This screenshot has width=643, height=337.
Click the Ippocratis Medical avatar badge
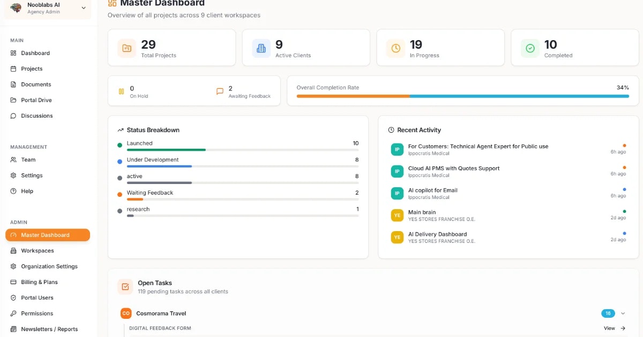tap(397, 149)
